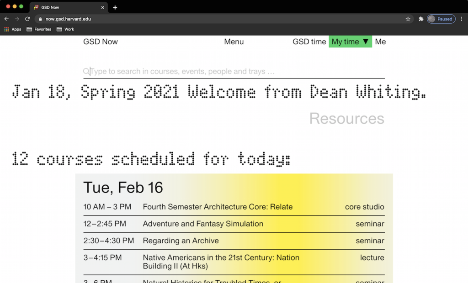Open the Resources link

point(347,118)
